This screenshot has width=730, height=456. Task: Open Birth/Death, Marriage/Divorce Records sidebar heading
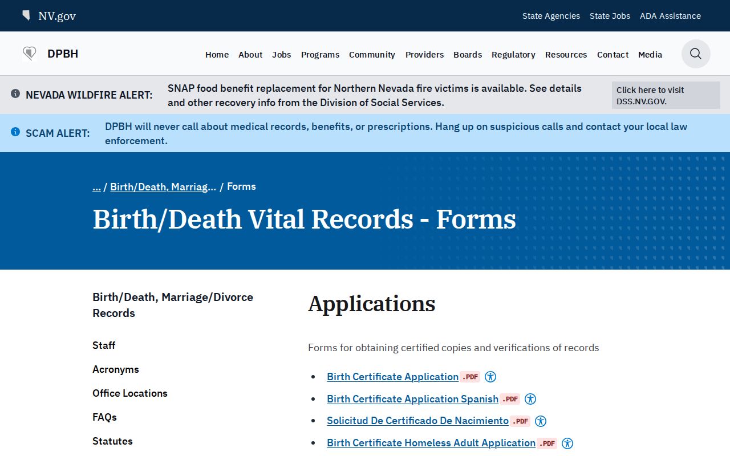pyautogui.click(x=173, y=305)
